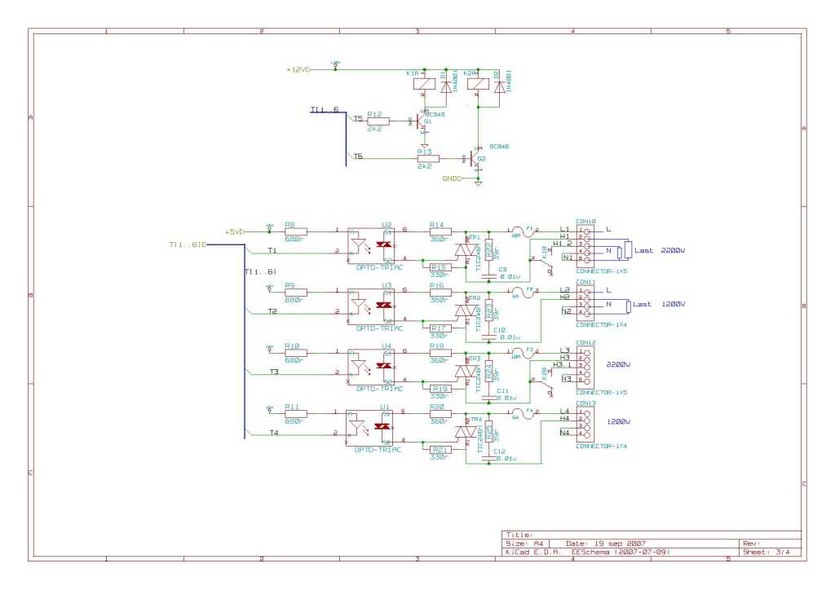Click the 'Sheet: 3/4' title block field

tap(767, 553)
